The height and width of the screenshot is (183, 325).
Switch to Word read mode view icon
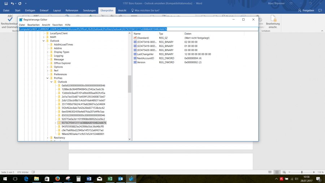(x=270, y=172)
